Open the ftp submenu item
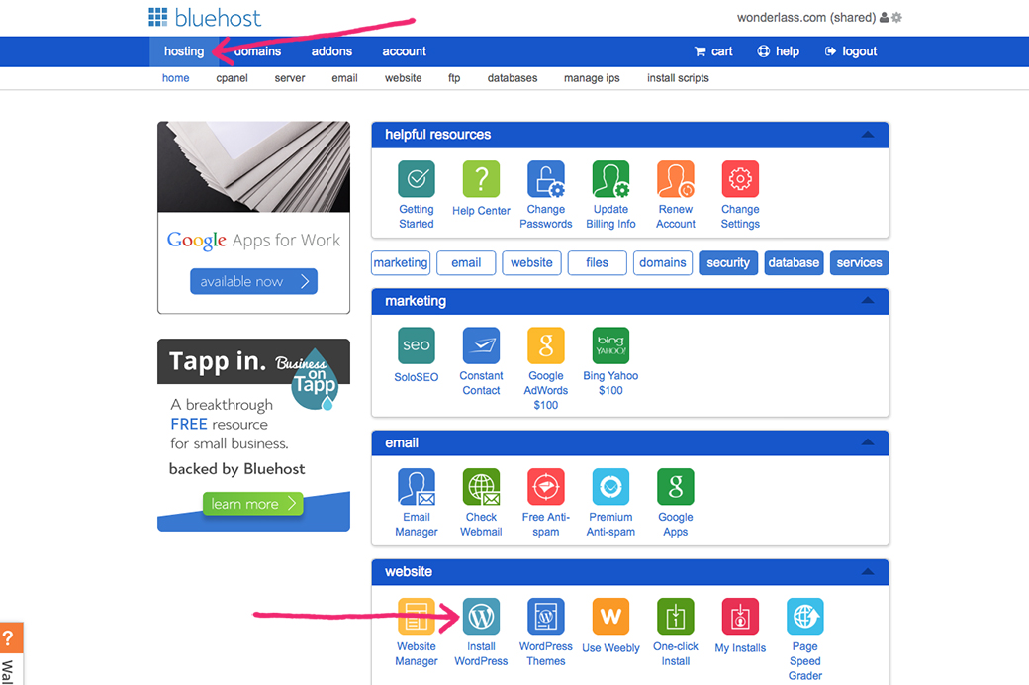The height and width of the screenshot is (685, 1029). click(x=454, y=78)
